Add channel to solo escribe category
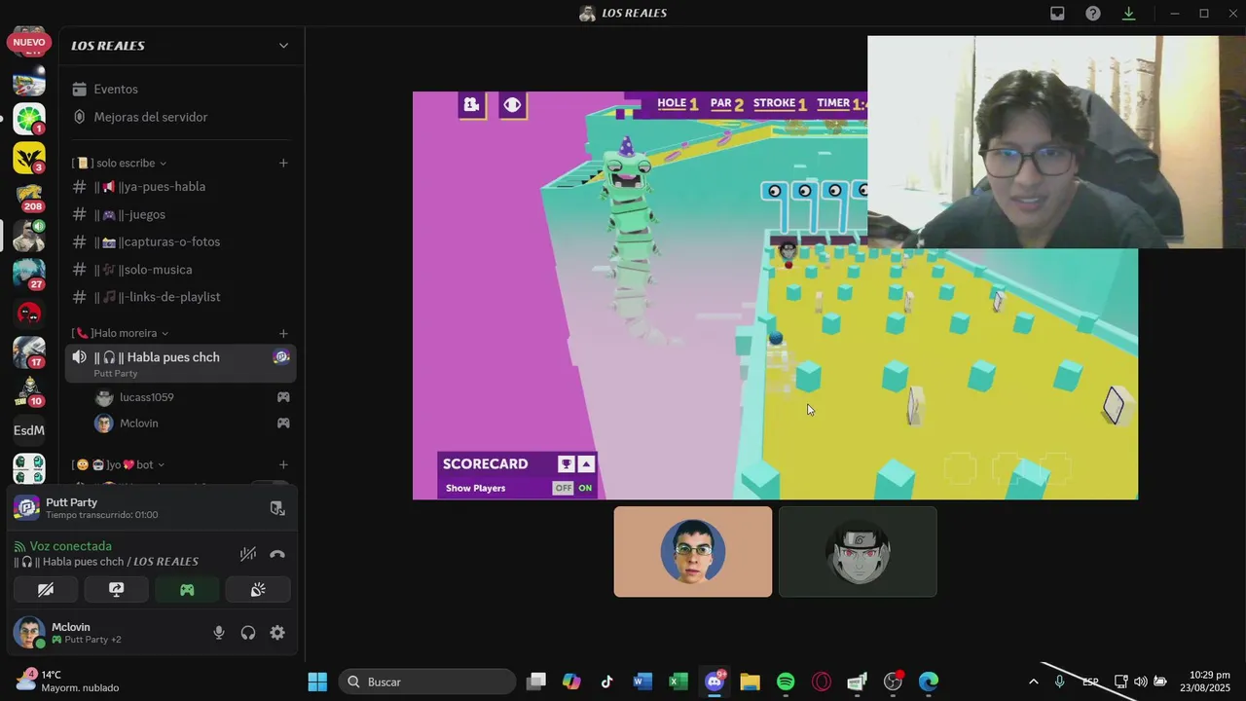The width and height of the screenshot is (1246, 701). [x=283, y=163]
